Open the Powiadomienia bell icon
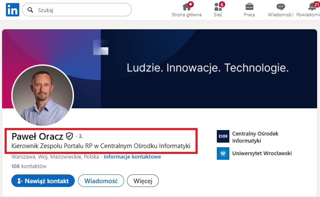The width and height of the screenshot is (320, 197). click(311, 7)
